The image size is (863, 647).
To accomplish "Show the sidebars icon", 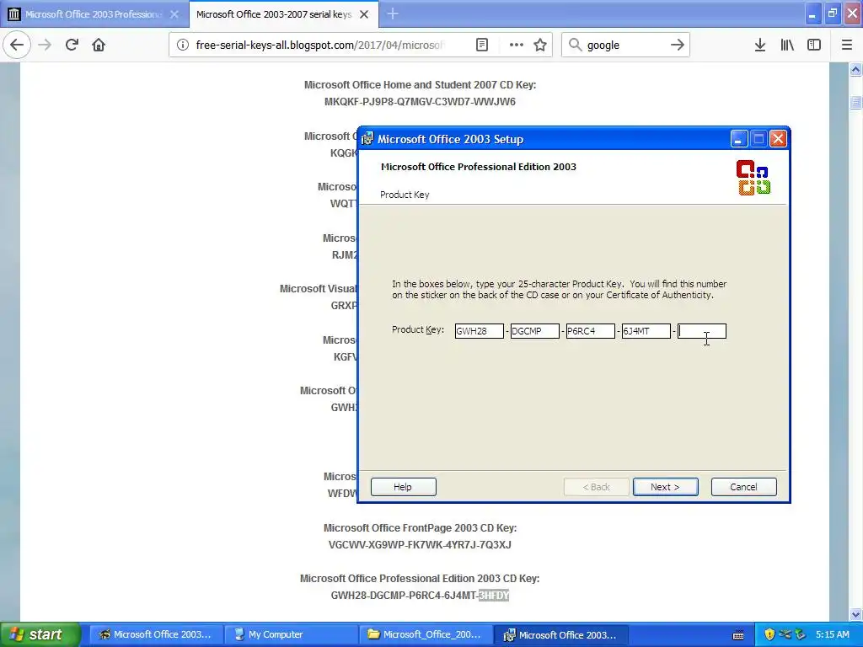I will (x=814, y=45).
